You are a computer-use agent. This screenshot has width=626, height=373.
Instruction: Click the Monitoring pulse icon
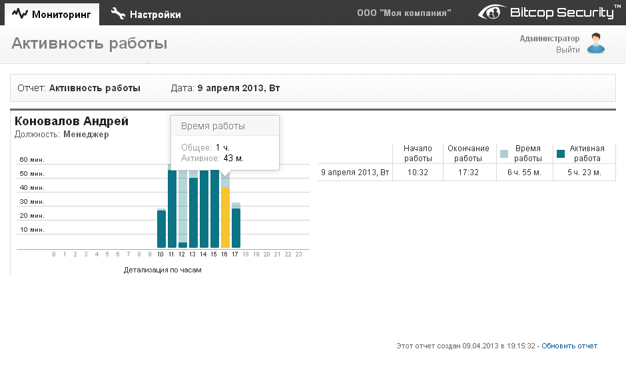[21, 13]
